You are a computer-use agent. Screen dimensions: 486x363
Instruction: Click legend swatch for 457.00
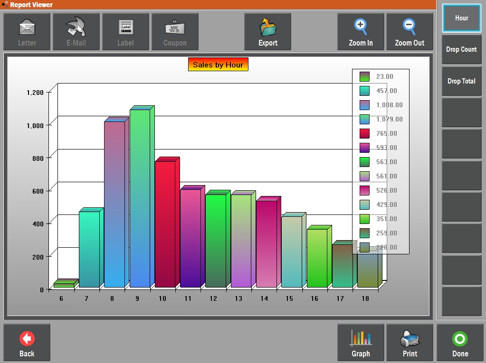[x=364, y=91]
